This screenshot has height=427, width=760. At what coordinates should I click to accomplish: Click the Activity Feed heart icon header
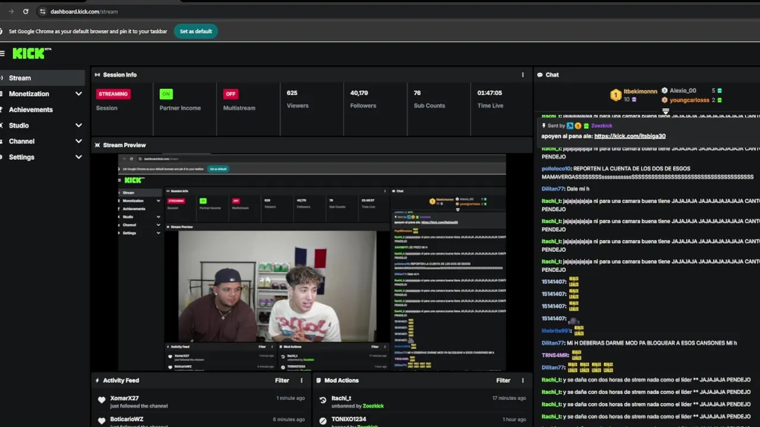point(97,380)
